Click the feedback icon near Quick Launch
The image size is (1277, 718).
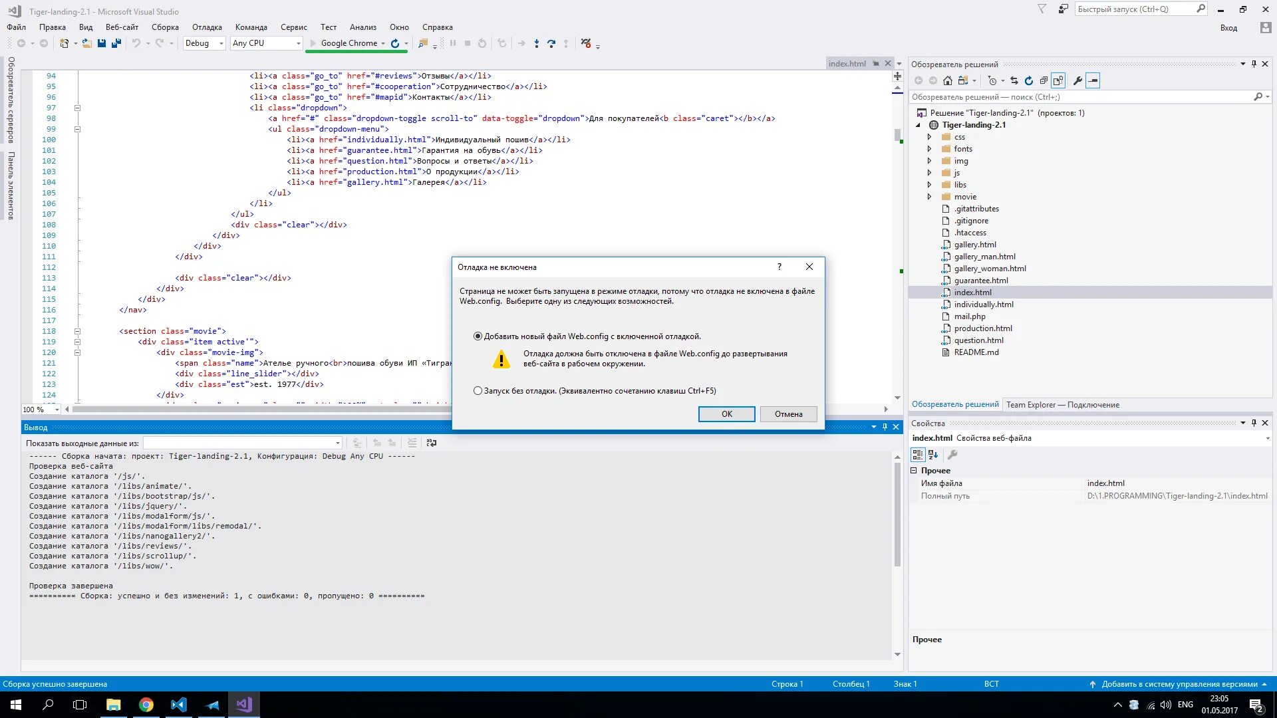pyautogui.click(x=1064, y=9)
